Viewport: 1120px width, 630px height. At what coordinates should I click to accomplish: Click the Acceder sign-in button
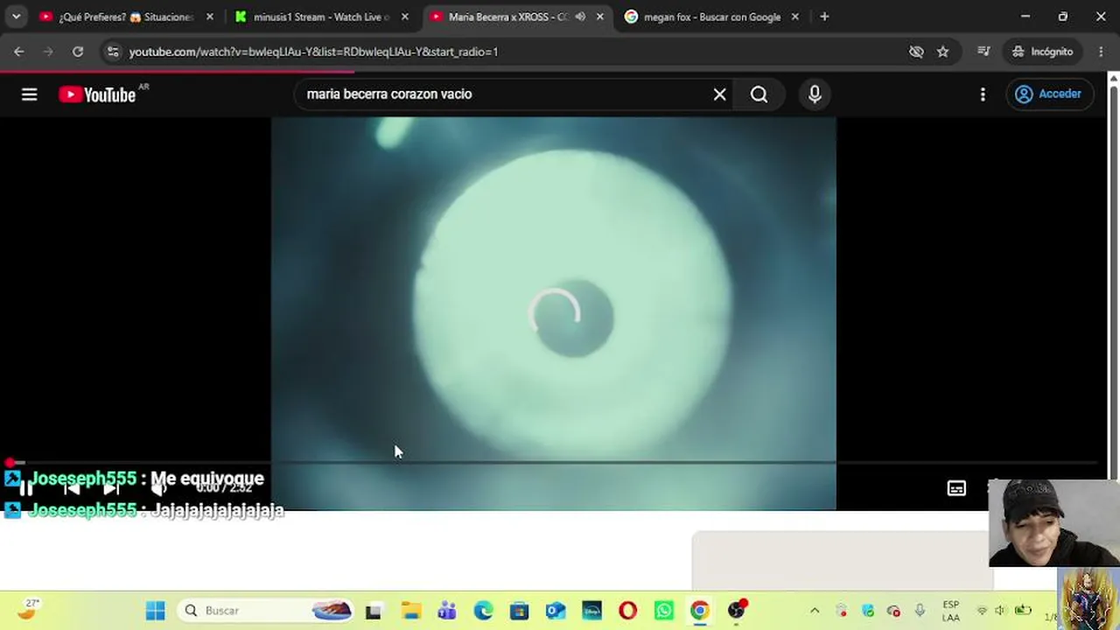[x=1048, y=94]
